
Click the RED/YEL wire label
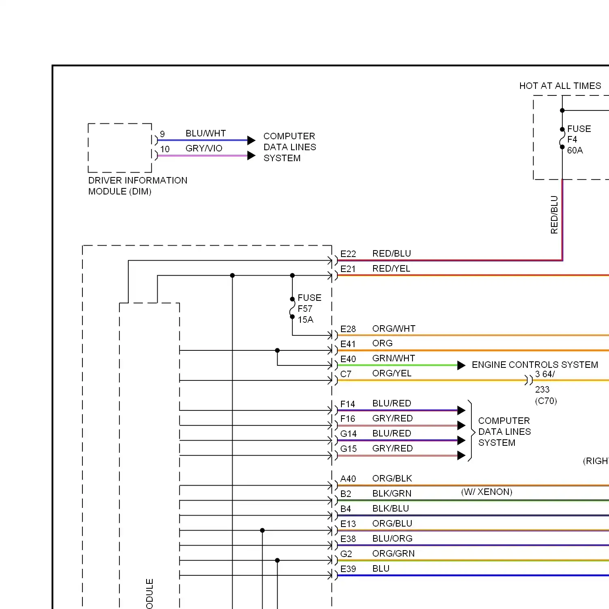(x=391, y=268)
